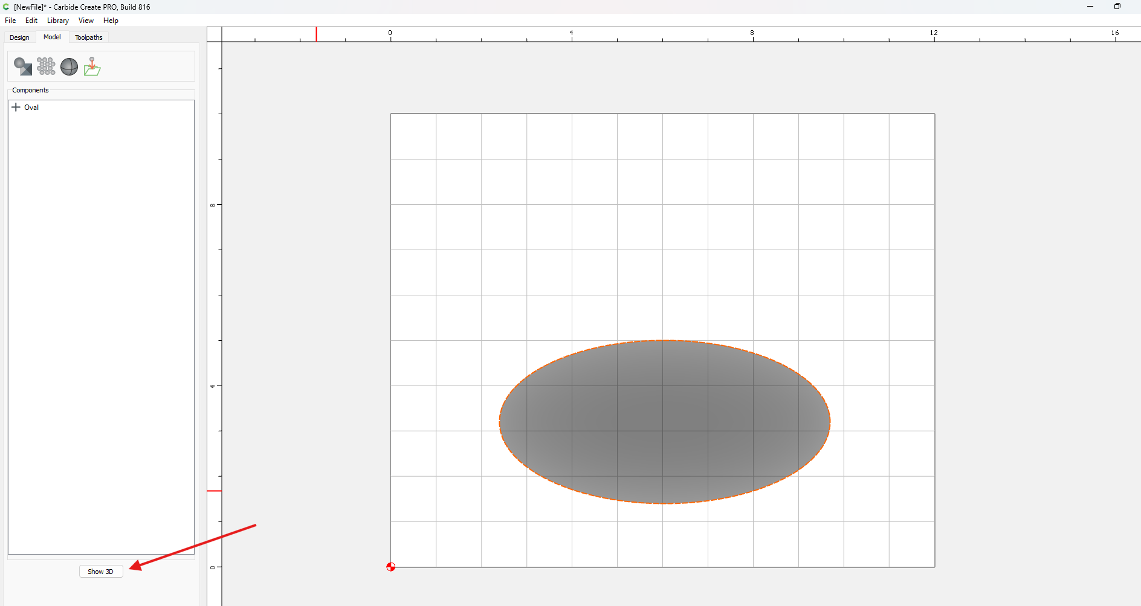Click the gray sphere modeling icon
The height and width of the screenshot is (606, 1141).
[x=69, y=66]
